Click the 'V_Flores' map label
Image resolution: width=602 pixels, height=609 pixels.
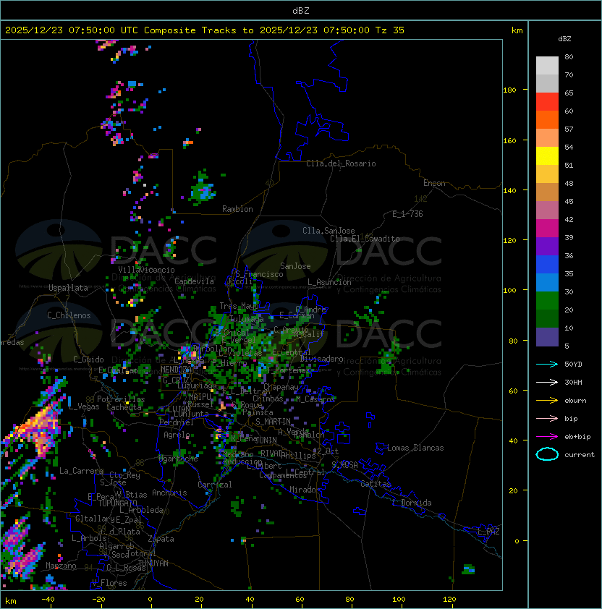[109, 583]
